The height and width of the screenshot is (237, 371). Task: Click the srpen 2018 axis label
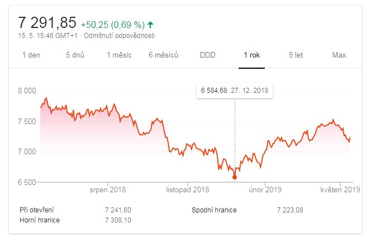coord(108,189)
